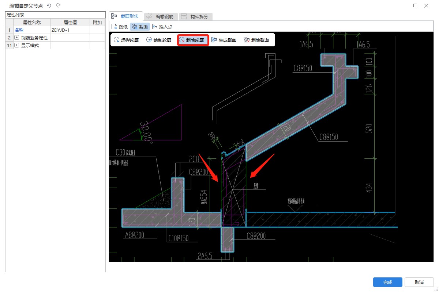The image size is (439, 292).
Task: Click the redo arrow in title bar
Action: [58, 5]
